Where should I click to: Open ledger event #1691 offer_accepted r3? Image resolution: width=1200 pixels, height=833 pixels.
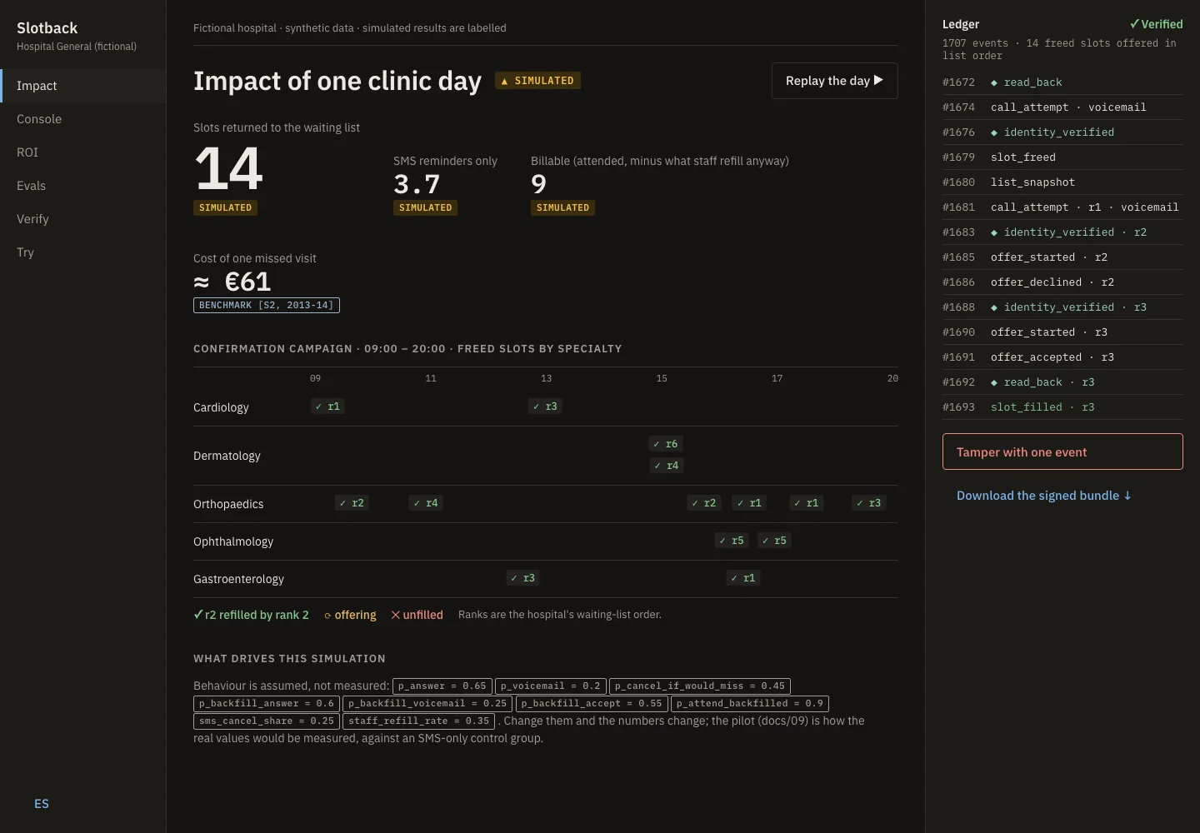tap(1062, 357)
